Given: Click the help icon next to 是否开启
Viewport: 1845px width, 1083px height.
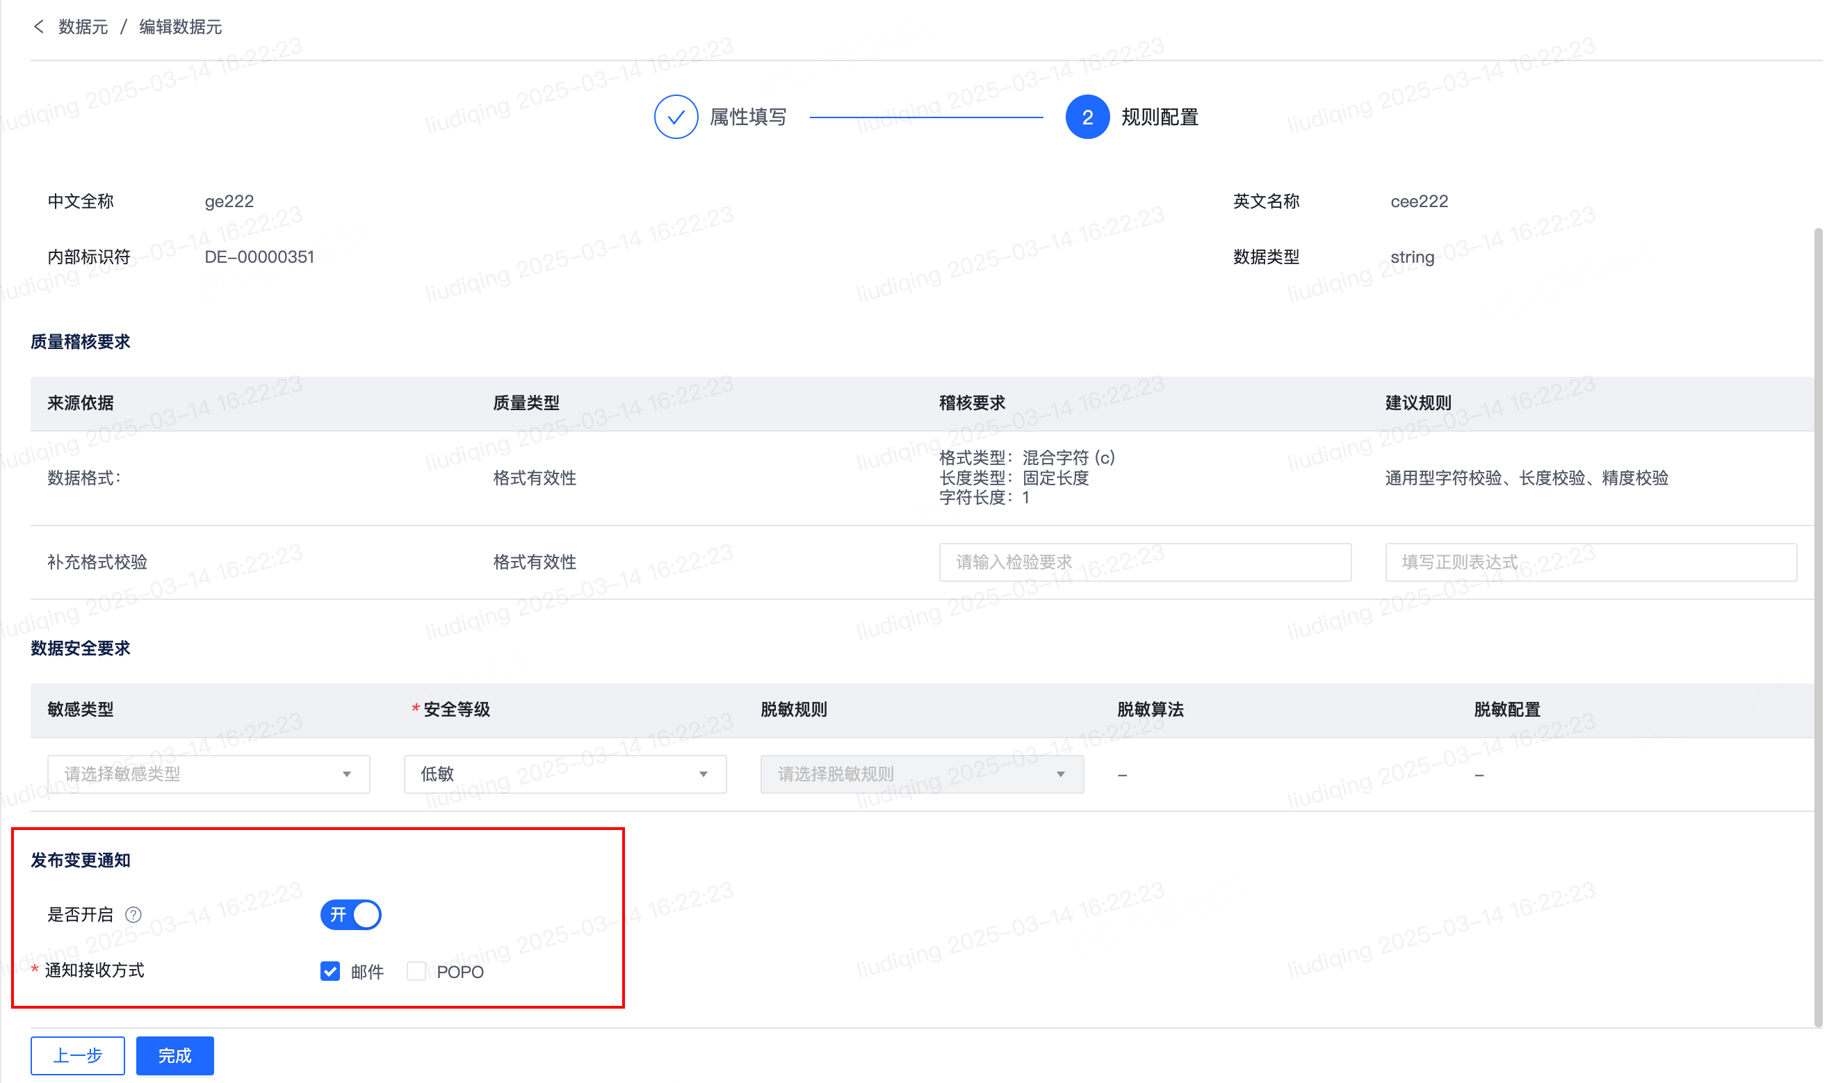Looking at the screenshot, I should pos(133,915).
